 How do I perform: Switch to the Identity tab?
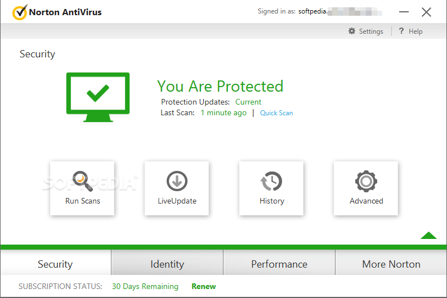coord(167,263)
